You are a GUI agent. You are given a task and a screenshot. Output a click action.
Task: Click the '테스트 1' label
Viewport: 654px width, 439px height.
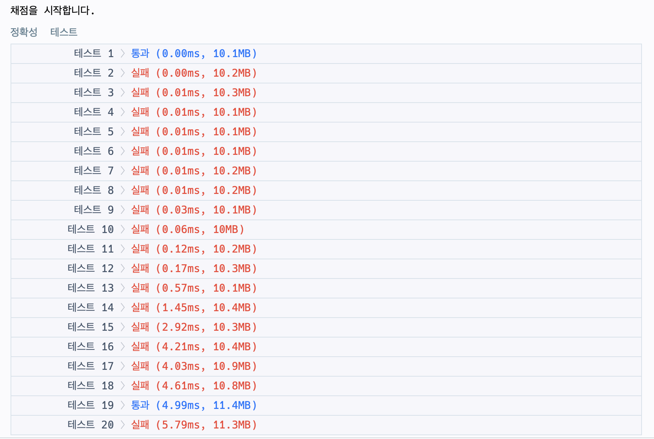click(x=94, y=53)
